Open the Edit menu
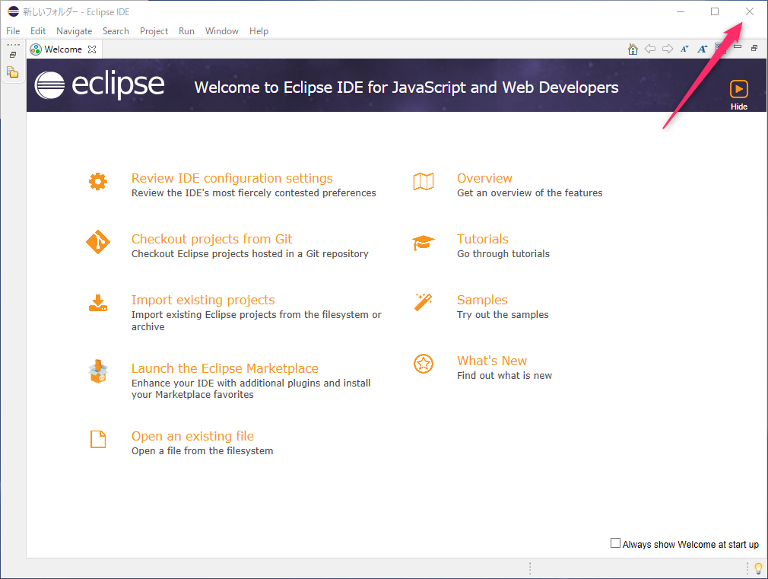The image size is (768, 579). point(38,31)
